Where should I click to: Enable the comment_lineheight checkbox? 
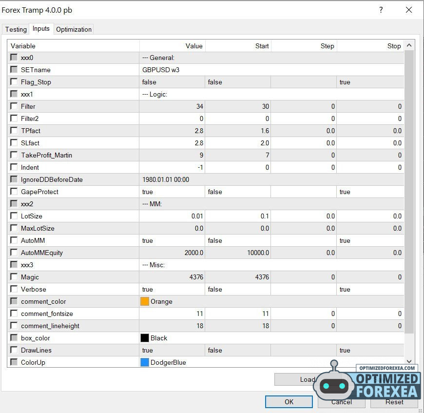tap(14, 325)
